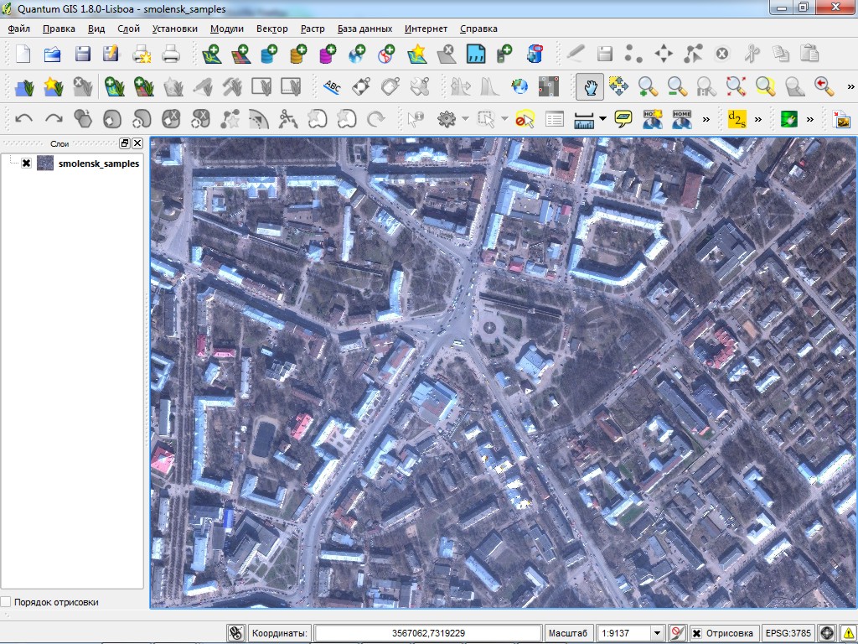
Task: Click the Undo arrow icon
Action: click(23, 118)
